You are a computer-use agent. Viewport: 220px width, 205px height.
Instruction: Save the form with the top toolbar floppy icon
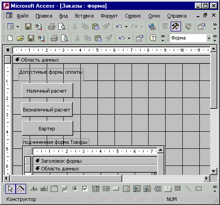pyautogui.click(x=28, y=27)
